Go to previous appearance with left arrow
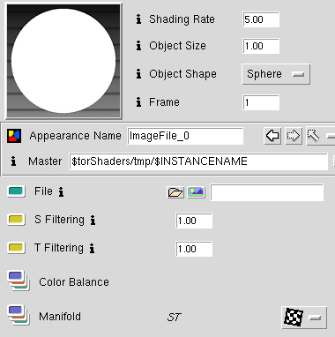 pos(272,136)
